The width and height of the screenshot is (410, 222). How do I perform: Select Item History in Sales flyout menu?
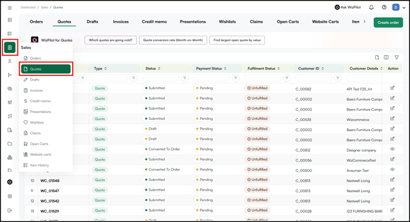click(x=46, y=165)
